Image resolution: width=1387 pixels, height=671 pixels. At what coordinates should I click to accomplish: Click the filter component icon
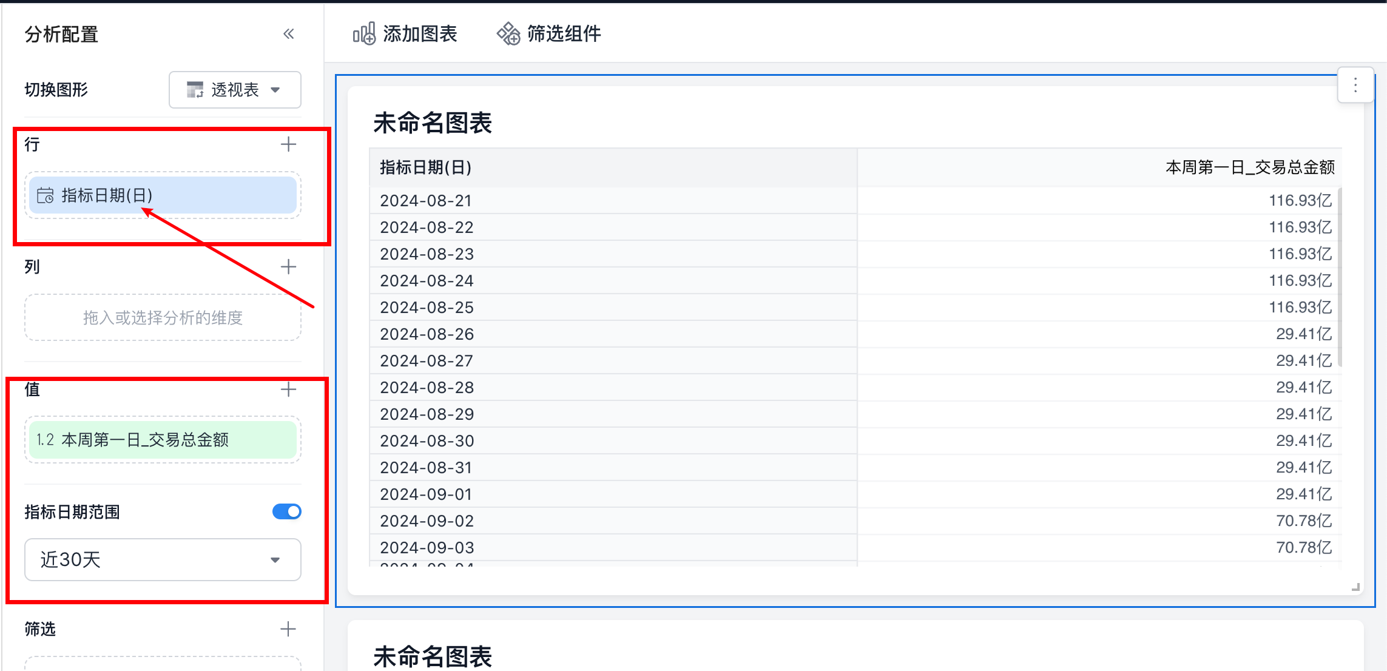pyautogui.click(x=508, y=34)
